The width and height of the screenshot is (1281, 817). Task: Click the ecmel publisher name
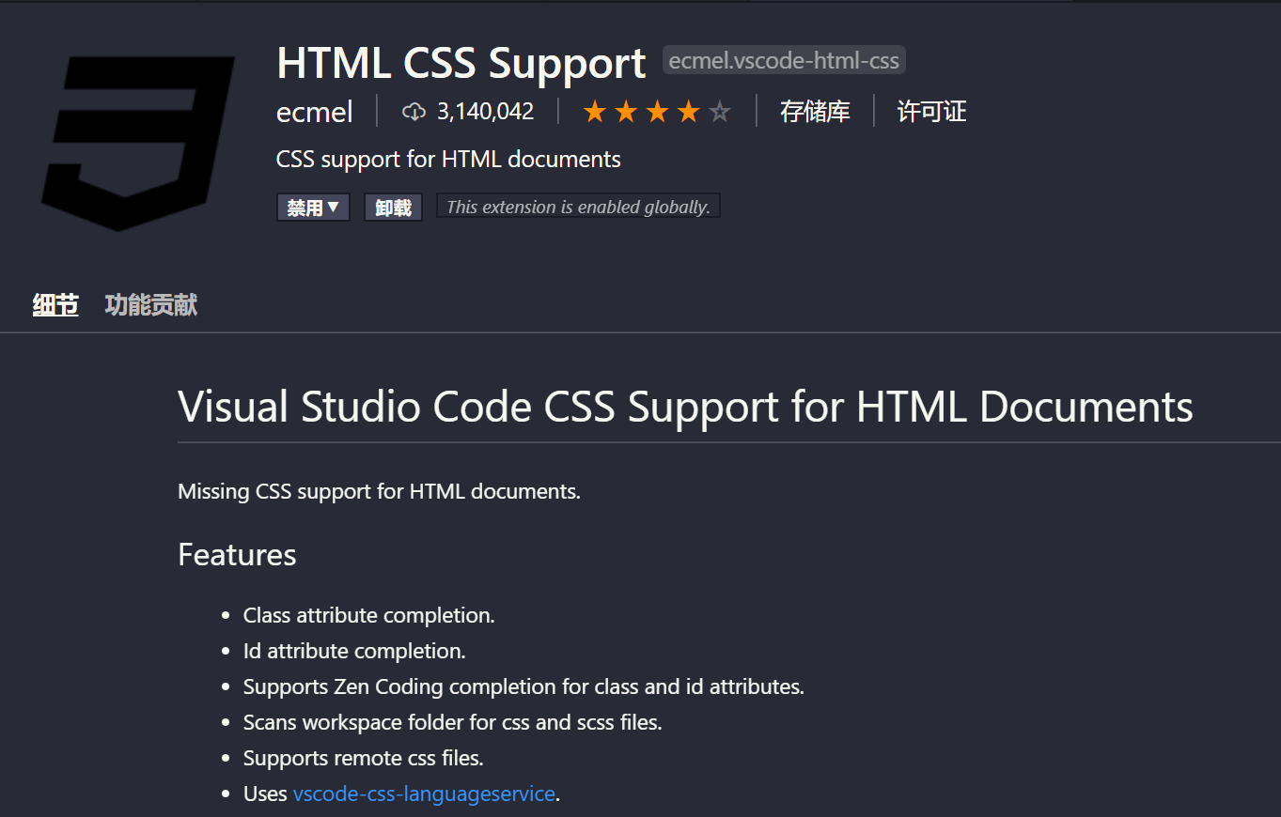click(x=314, y=113)
